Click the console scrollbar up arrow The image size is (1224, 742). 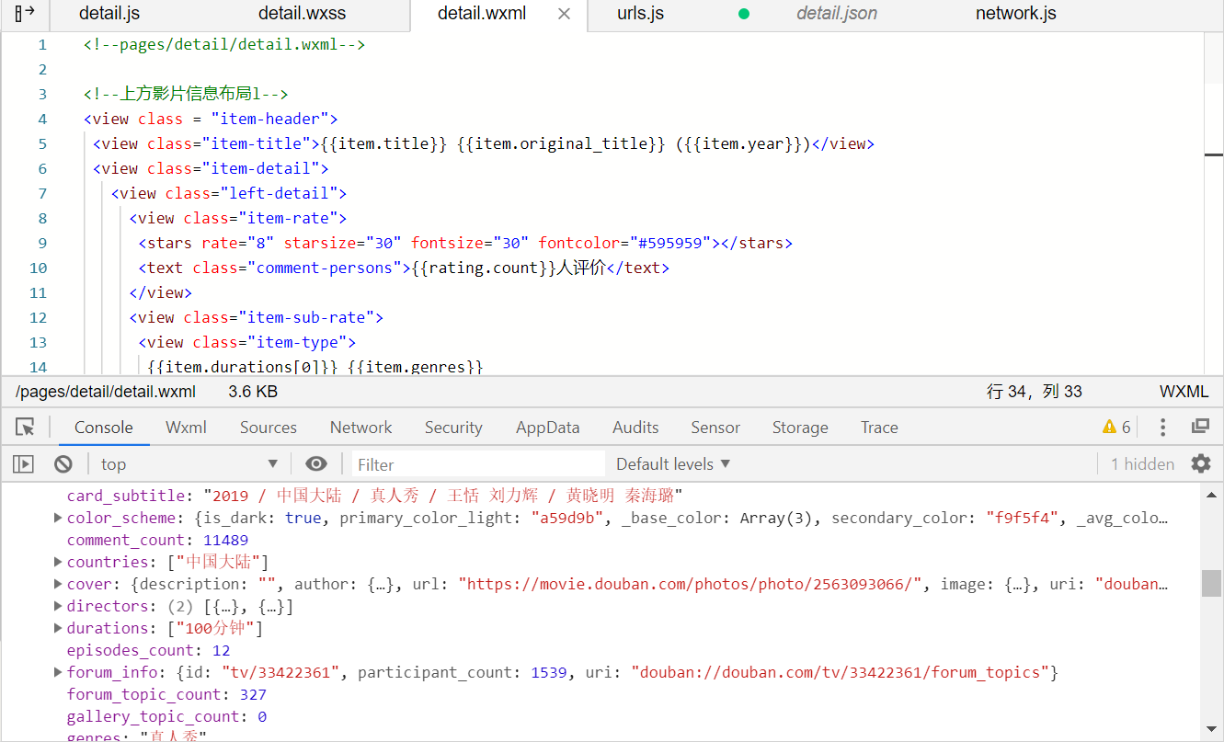(1212, 494)
